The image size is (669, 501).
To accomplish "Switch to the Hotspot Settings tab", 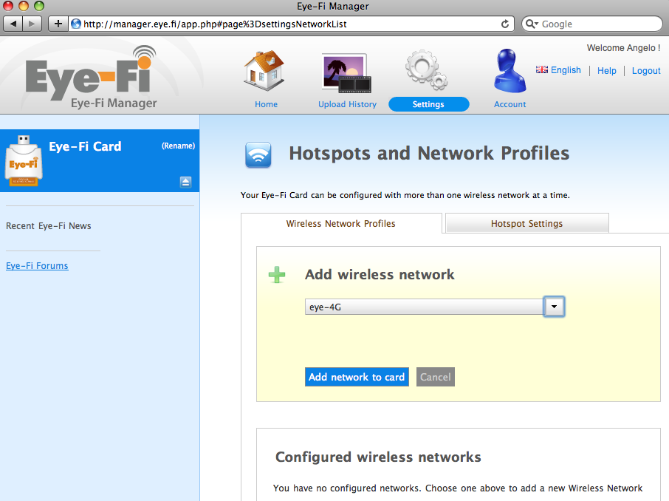I will click(527, 223).
